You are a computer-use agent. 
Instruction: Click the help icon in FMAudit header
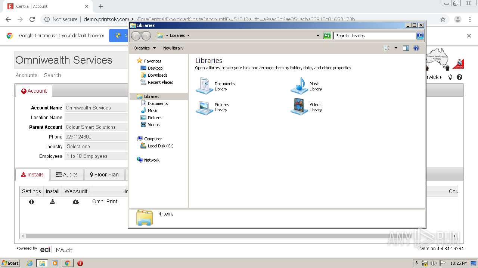click(460, 77)
